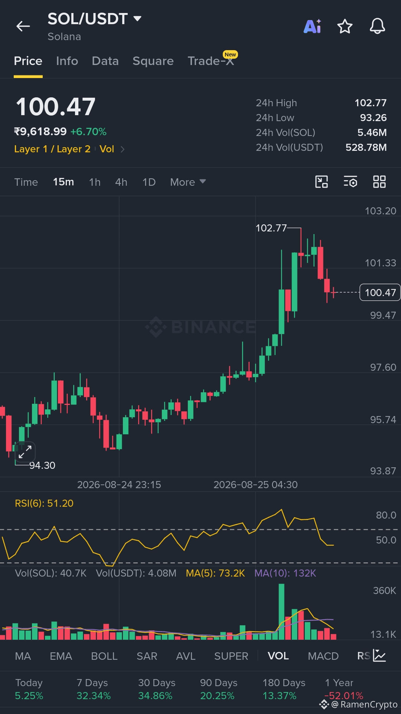Toggle the BOLL indicator
Screen dimensions: 401x714
(x=104, y=656)
